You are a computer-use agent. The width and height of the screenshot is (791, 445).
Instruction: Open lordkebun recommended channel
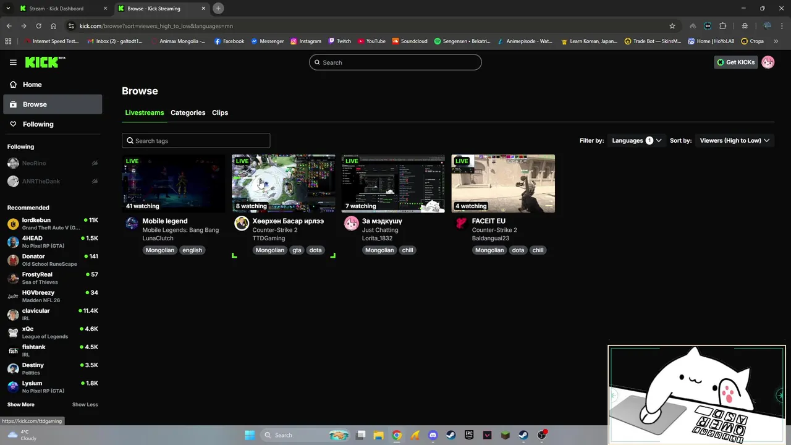(53, 224)
